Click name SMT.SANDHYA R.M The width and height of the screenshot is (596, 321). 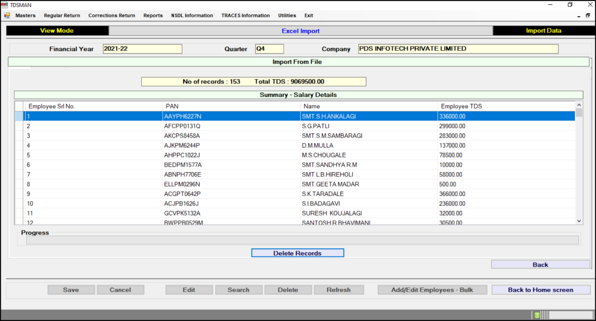(x=330, y=165)
